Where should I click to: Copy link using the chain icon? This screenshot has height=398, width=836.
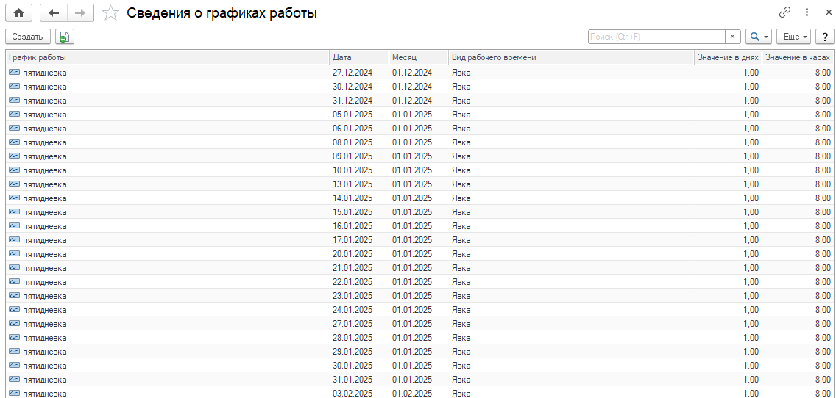coord(785,12)
